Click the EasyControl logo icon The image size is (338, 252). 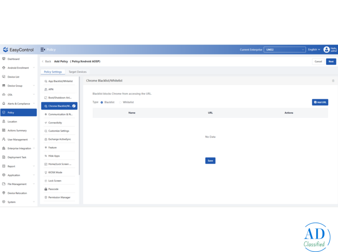[6, 50]
